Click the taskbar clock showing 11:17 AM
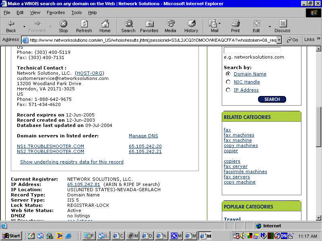Image resolution: width=322 pixels, height=241 pixels. tap(307, 236)
